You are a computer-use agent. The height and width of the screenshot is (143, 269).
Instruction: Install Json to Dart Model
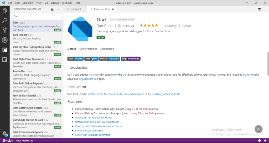coord(58,103)
